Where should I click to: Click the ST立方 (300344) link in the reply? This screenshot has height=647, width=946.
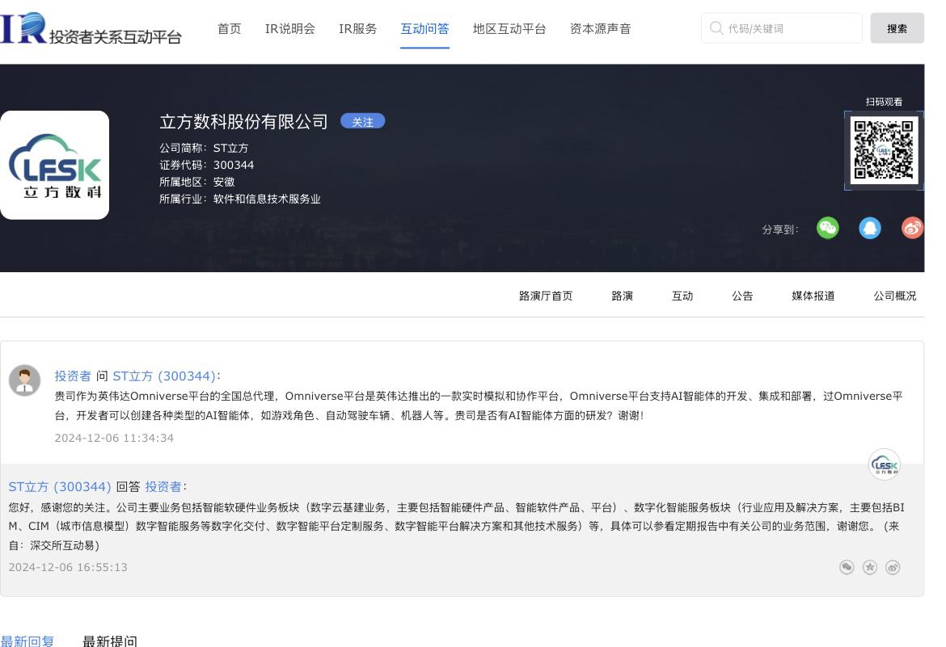(60, 486)
